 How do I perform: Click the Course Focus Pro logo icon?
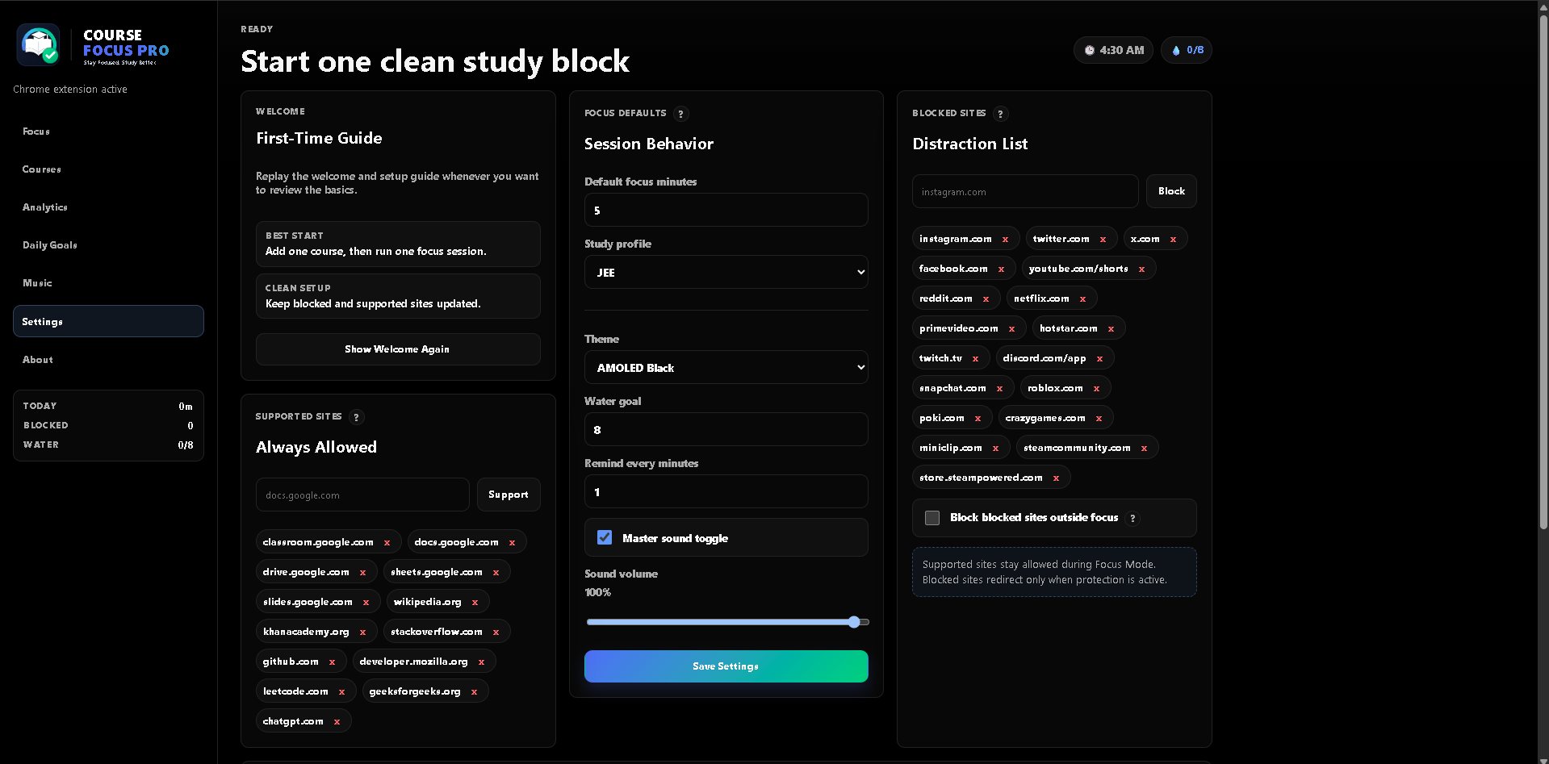click(x=39, y=45)
